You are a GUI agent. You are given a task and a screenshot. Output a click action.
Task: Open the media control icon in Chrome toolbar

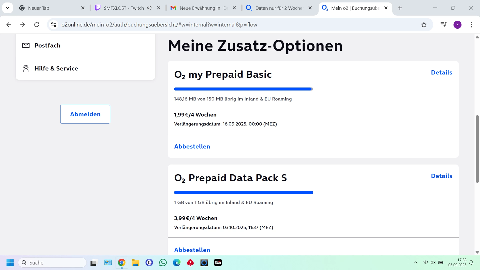443,24
